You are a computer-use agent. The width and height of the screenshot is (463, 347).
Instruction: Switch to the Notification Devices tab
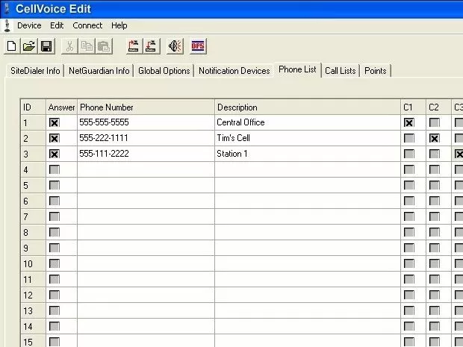click(234, 71)
